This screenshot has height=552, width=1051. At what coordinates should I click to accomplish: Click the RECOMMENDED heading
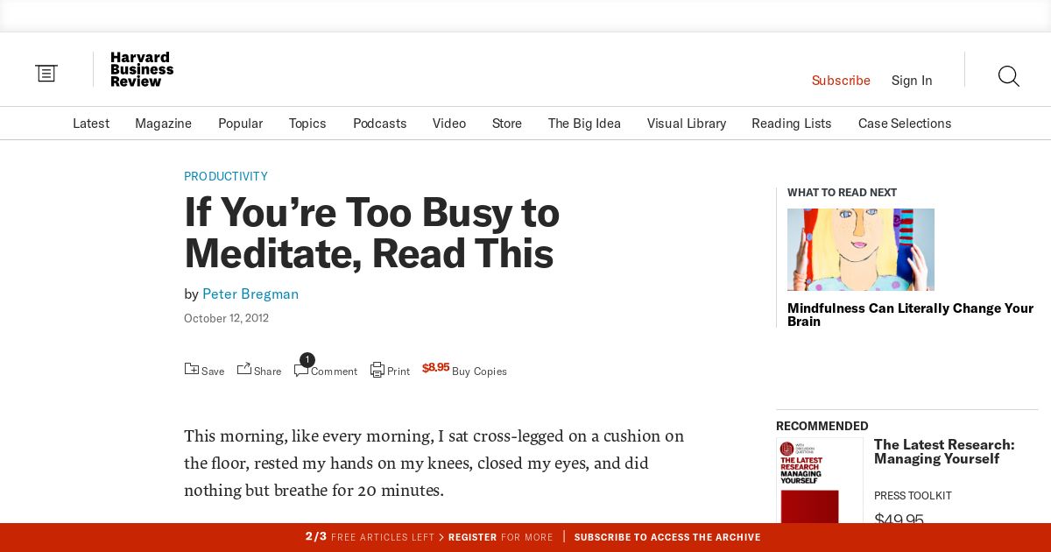point(822,427)
